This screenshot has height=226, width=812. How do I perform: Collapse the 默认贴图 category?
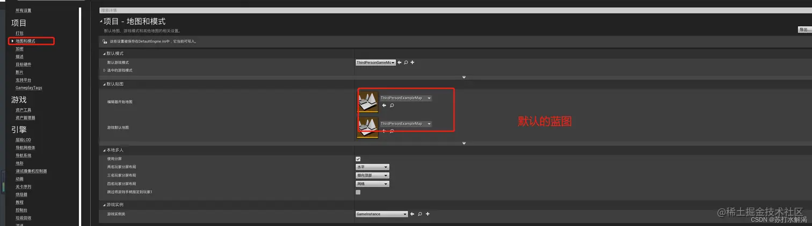click(104, 84)
